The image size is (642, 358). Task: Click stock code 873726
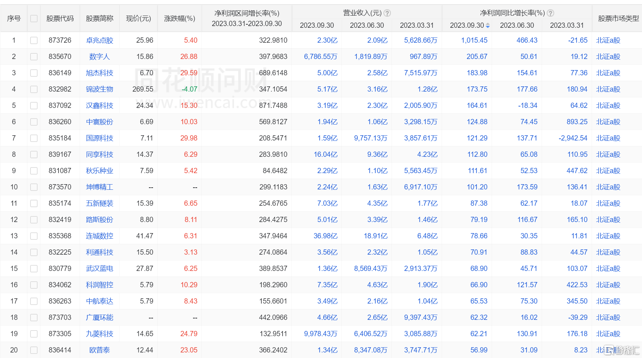pos(60,41)
